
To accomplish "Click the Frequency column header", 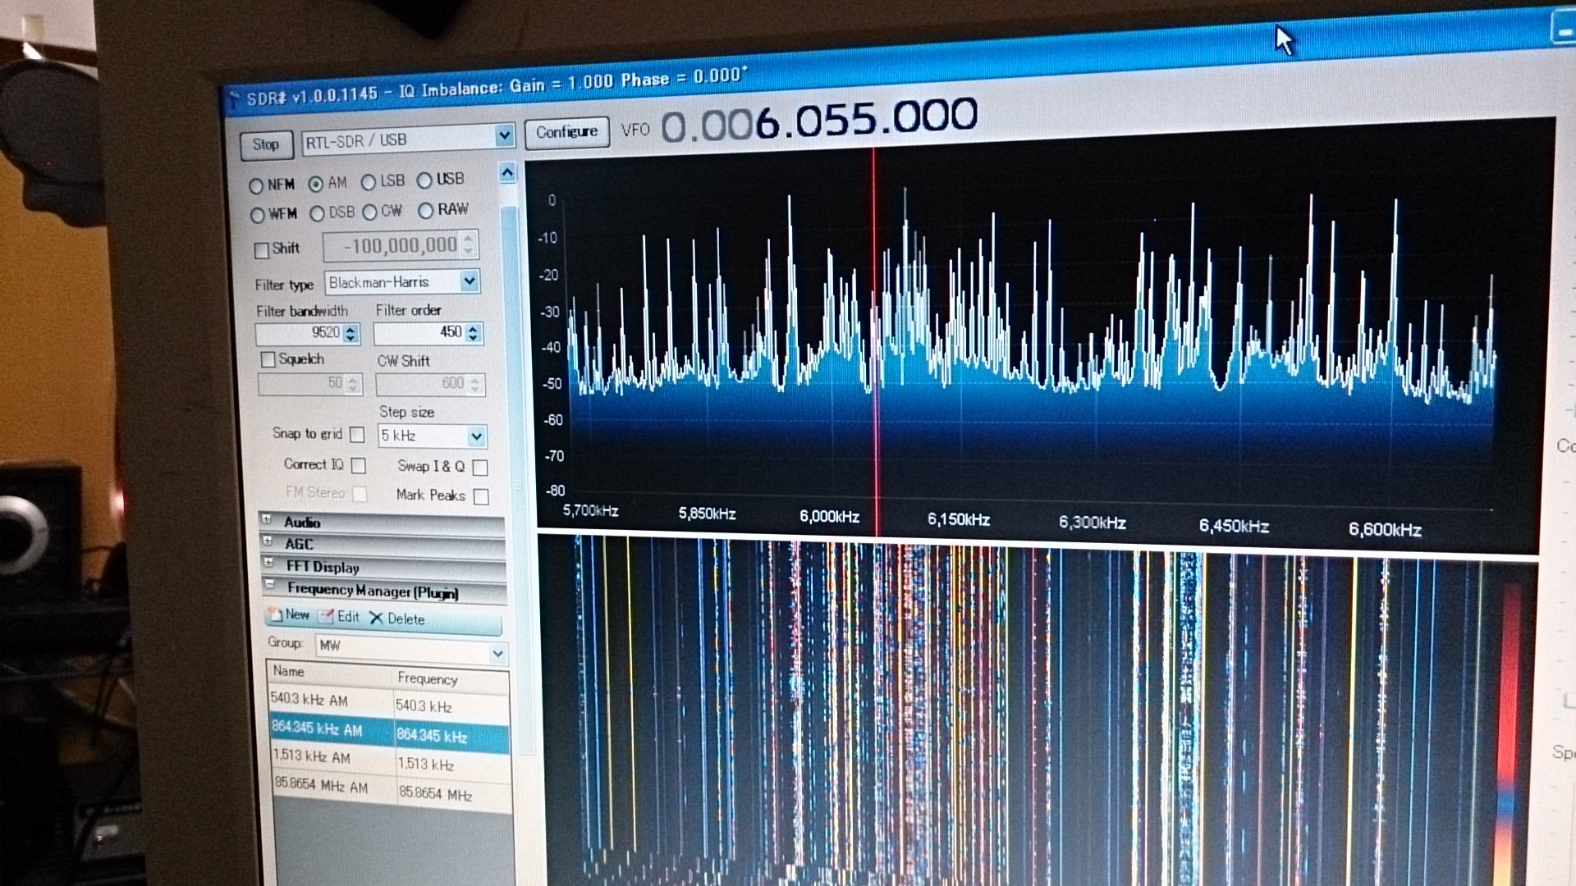I will 451,679.
